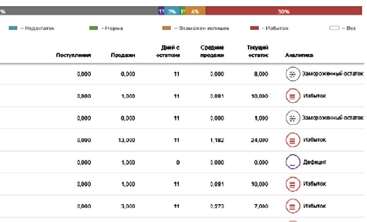The width and height of the screenshot is (367, 222).
Task: Click the red surplus icon for stock 24,000
Action: tap(292, 140)
